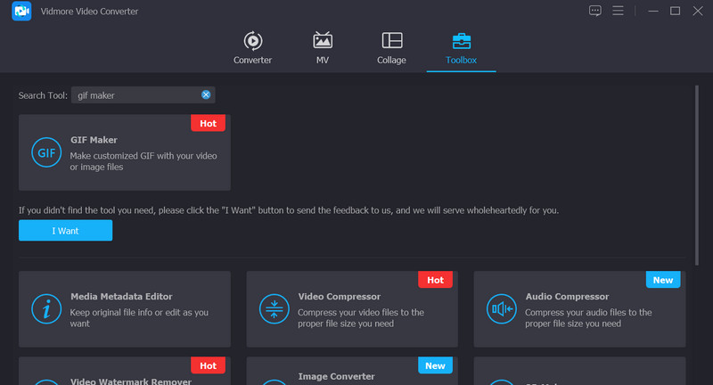Select the Toolbox tab
This screenshot has height=385, width=713.
[x=462, y=48]
